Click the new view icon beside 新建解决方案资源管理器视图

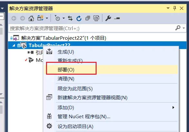tap(49, 97)
